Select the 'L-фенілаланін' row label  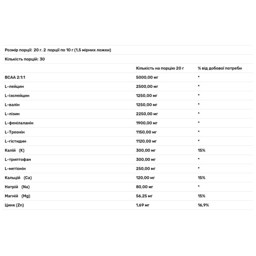[x=19, y=123]
